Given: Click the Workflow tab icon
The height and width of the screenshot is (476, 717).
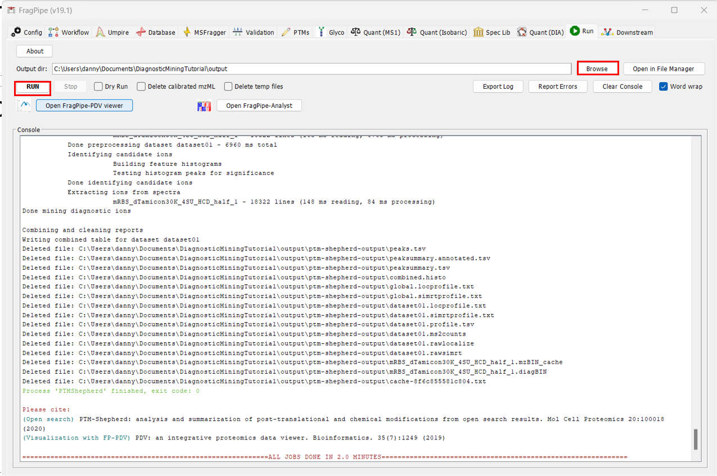Looking at the screenshot, I should [x=53, y=32].
